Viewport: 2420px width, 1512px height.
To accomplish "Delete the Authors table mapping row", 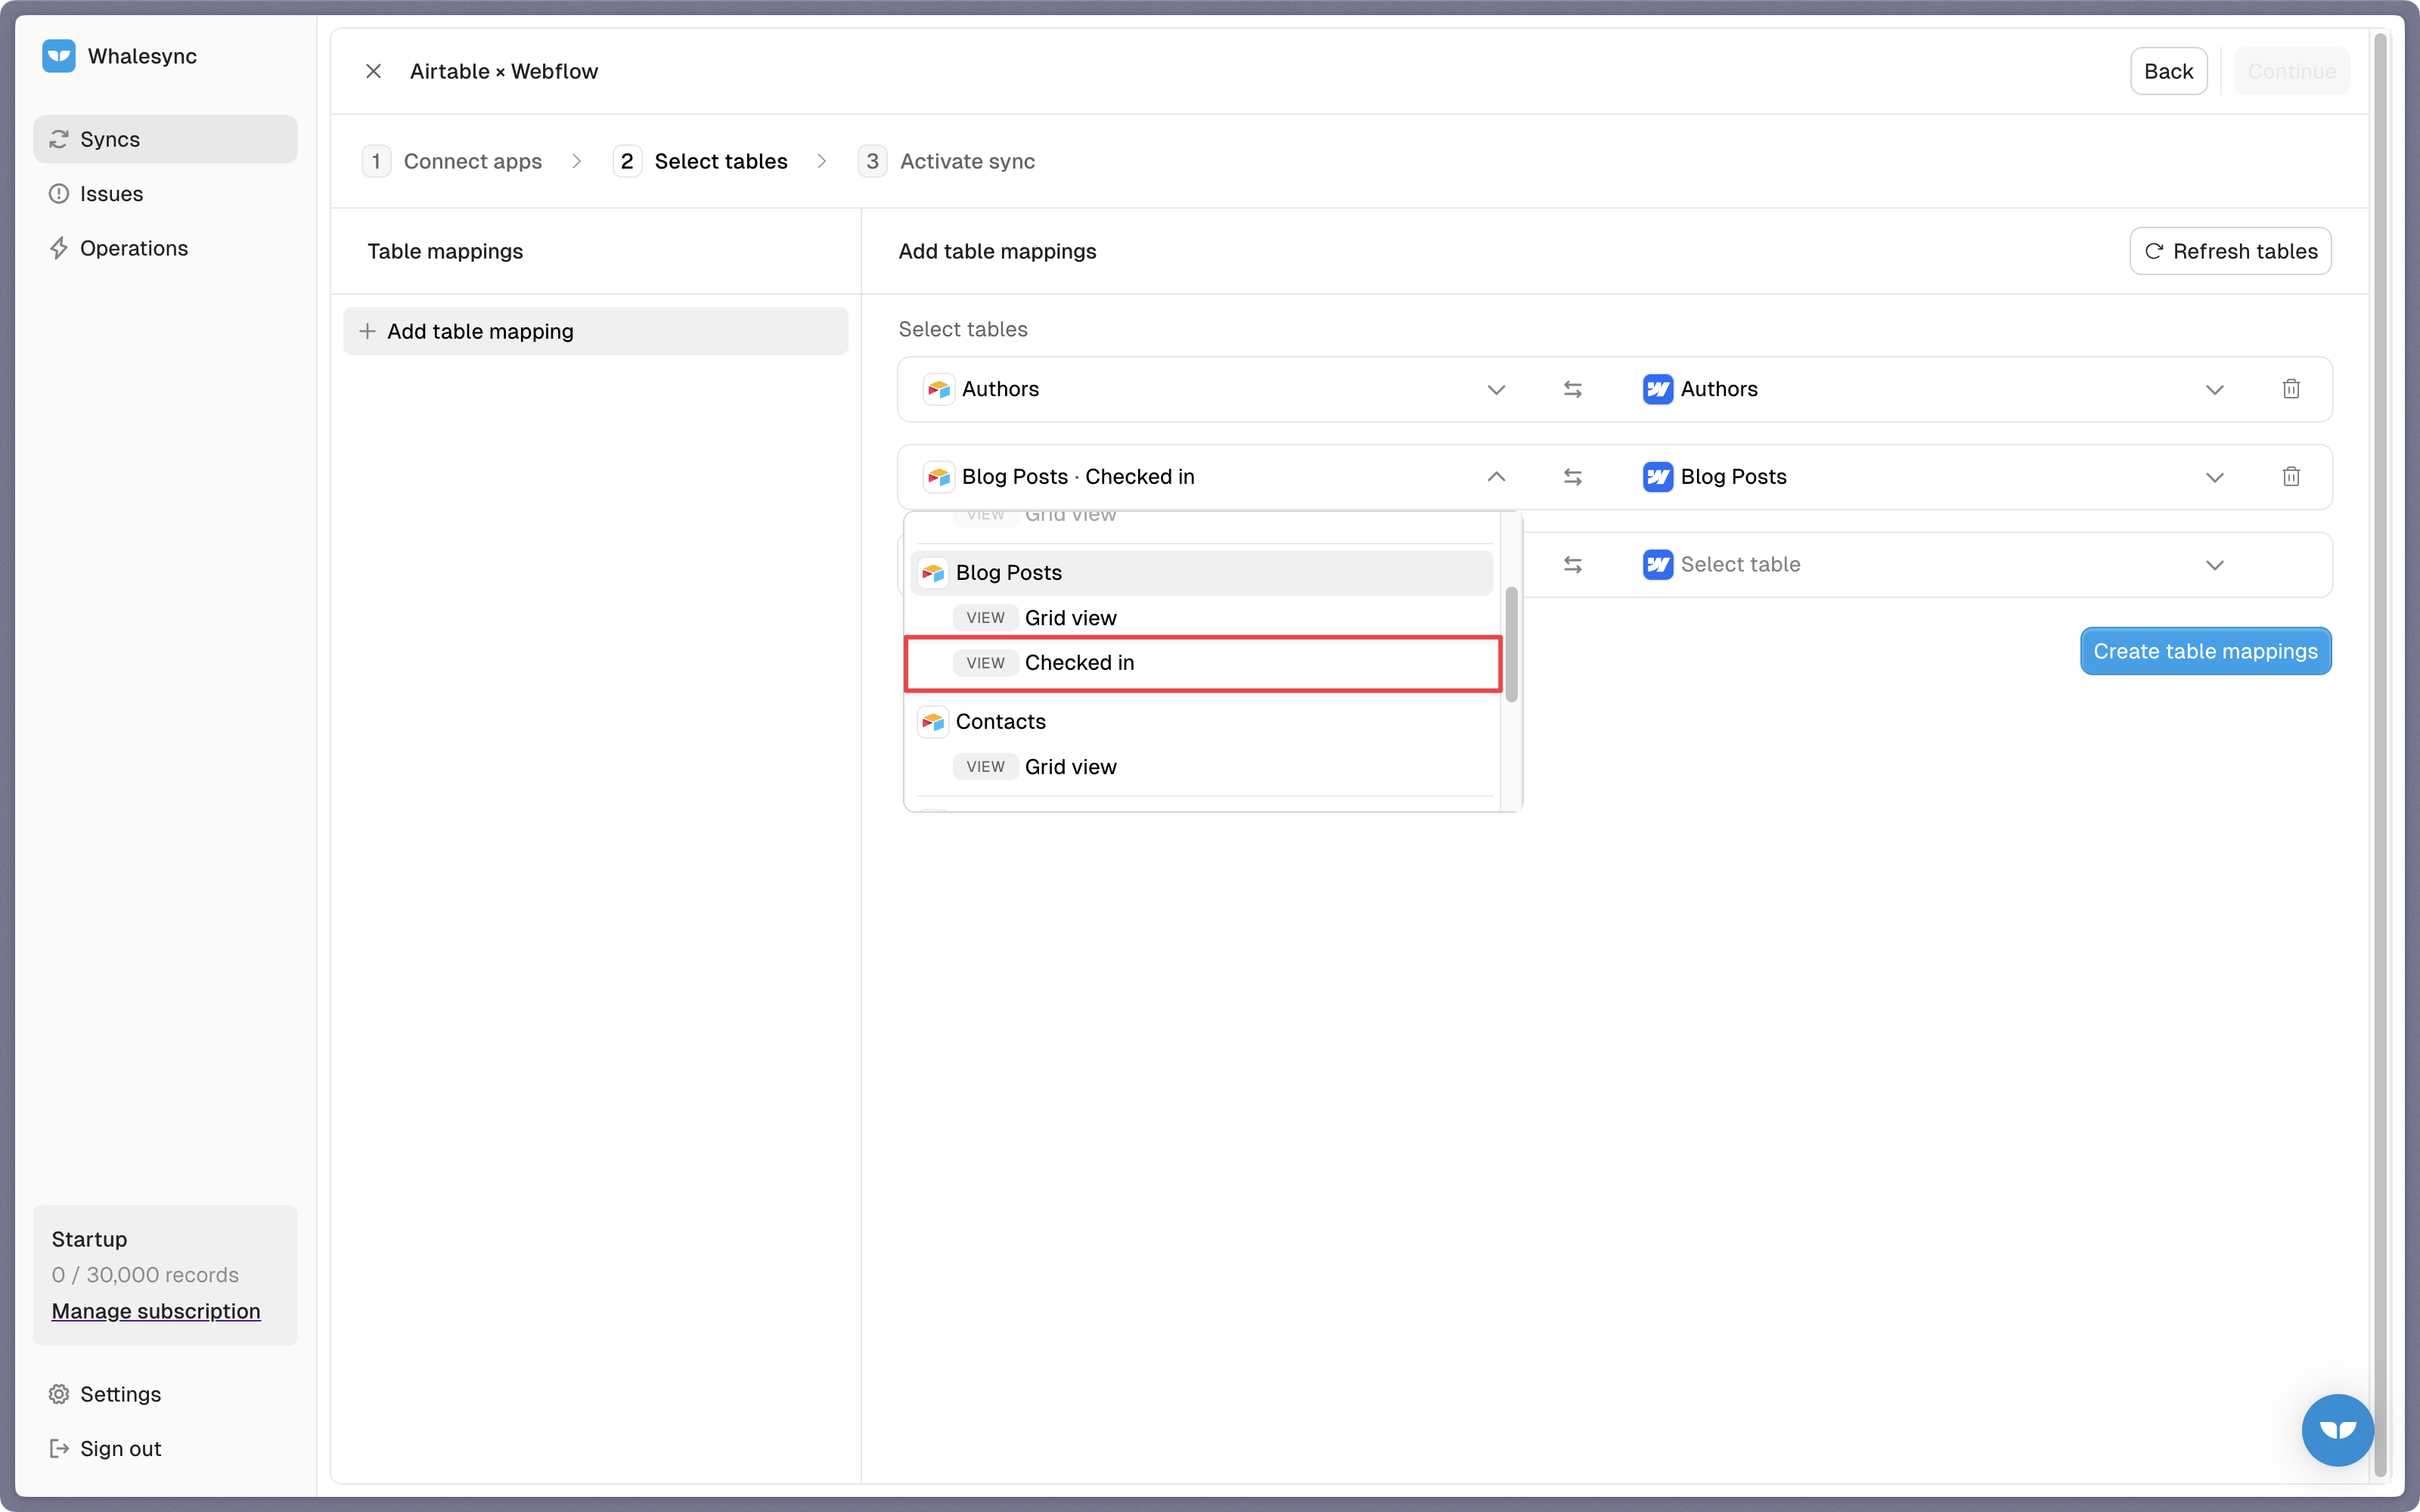I will coord(2291,389).
